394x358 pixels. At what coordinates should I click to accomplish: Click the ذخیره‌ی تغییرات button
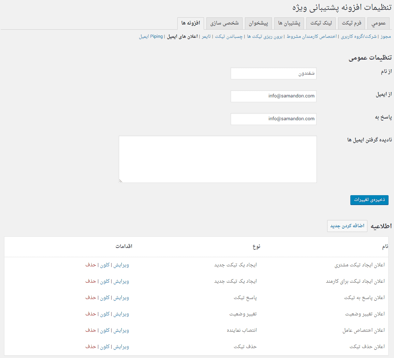pos(369,200)
